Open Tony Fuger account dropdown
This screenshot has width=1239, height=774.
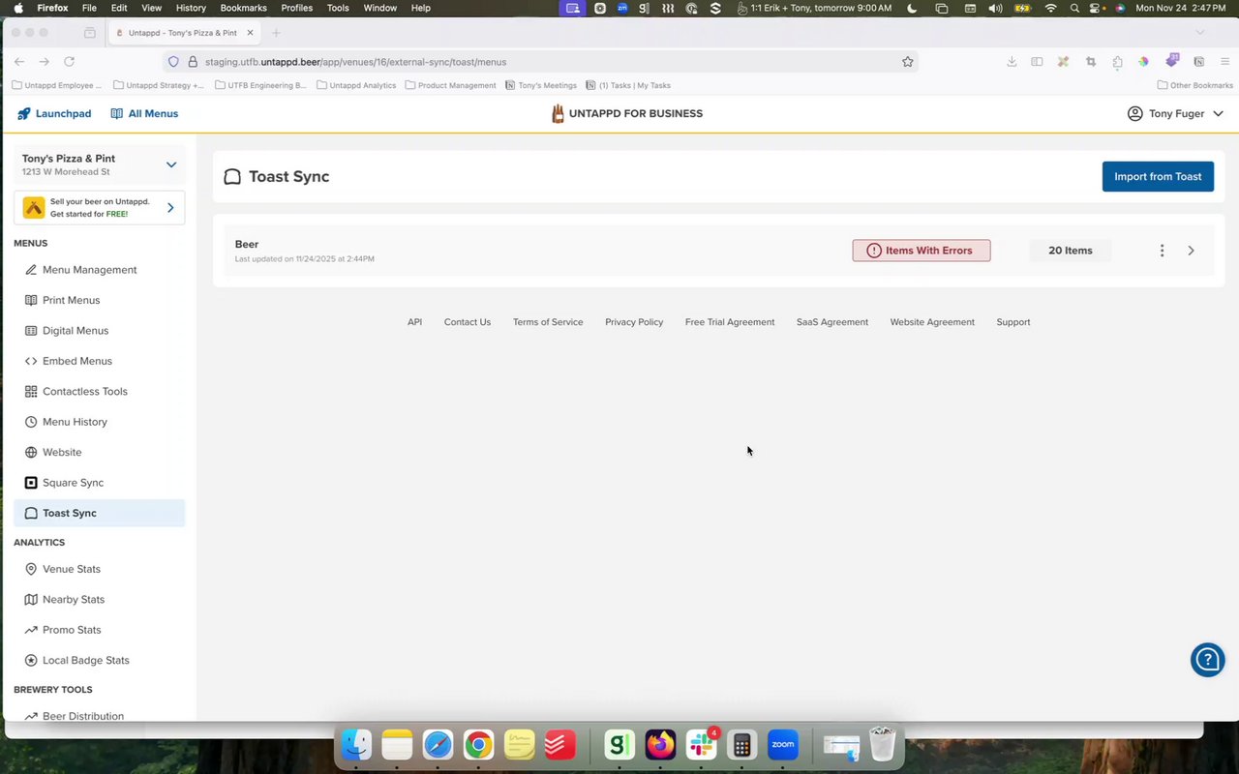coord(1176,113)
